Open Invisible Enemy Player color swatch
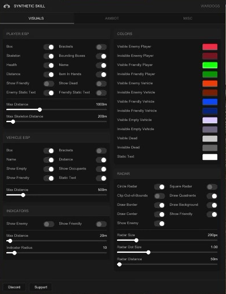The height and width of the screenshot is (294, 226). point(210,56)
